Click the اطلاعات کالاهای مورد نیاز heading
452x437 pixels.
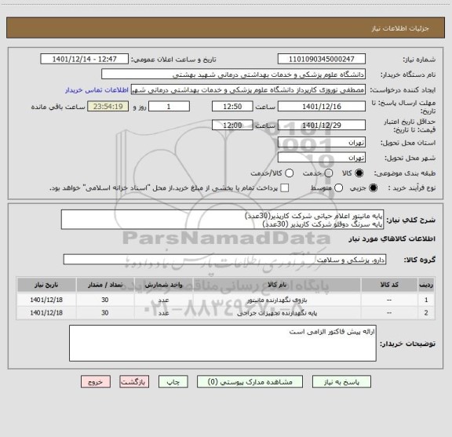click(392, 239)
